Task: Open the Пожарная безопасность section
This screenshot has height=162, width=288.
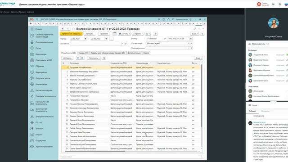Action: click(46, 96)
